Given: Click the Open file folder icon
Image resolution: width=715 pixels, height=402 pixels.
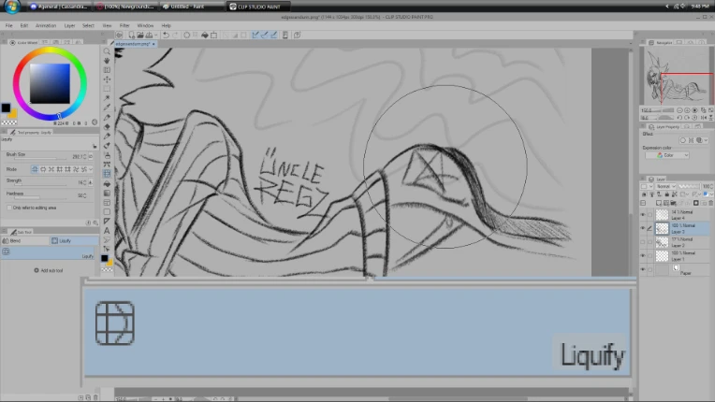Looking at the screenshot, I should [140, 35].
